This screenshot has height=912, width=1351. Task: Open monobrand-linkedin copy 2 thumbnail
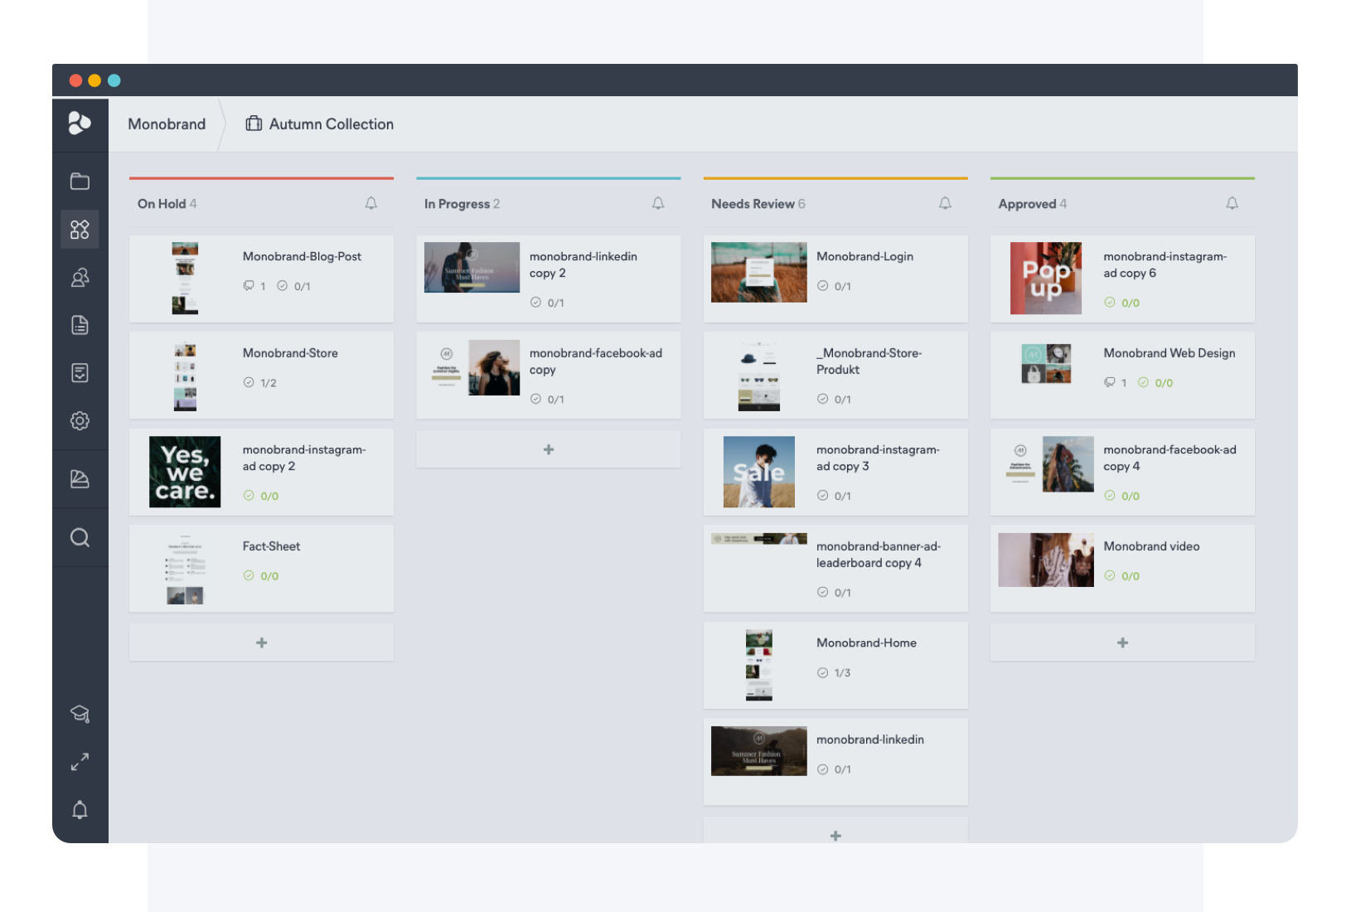coord(472,267)
